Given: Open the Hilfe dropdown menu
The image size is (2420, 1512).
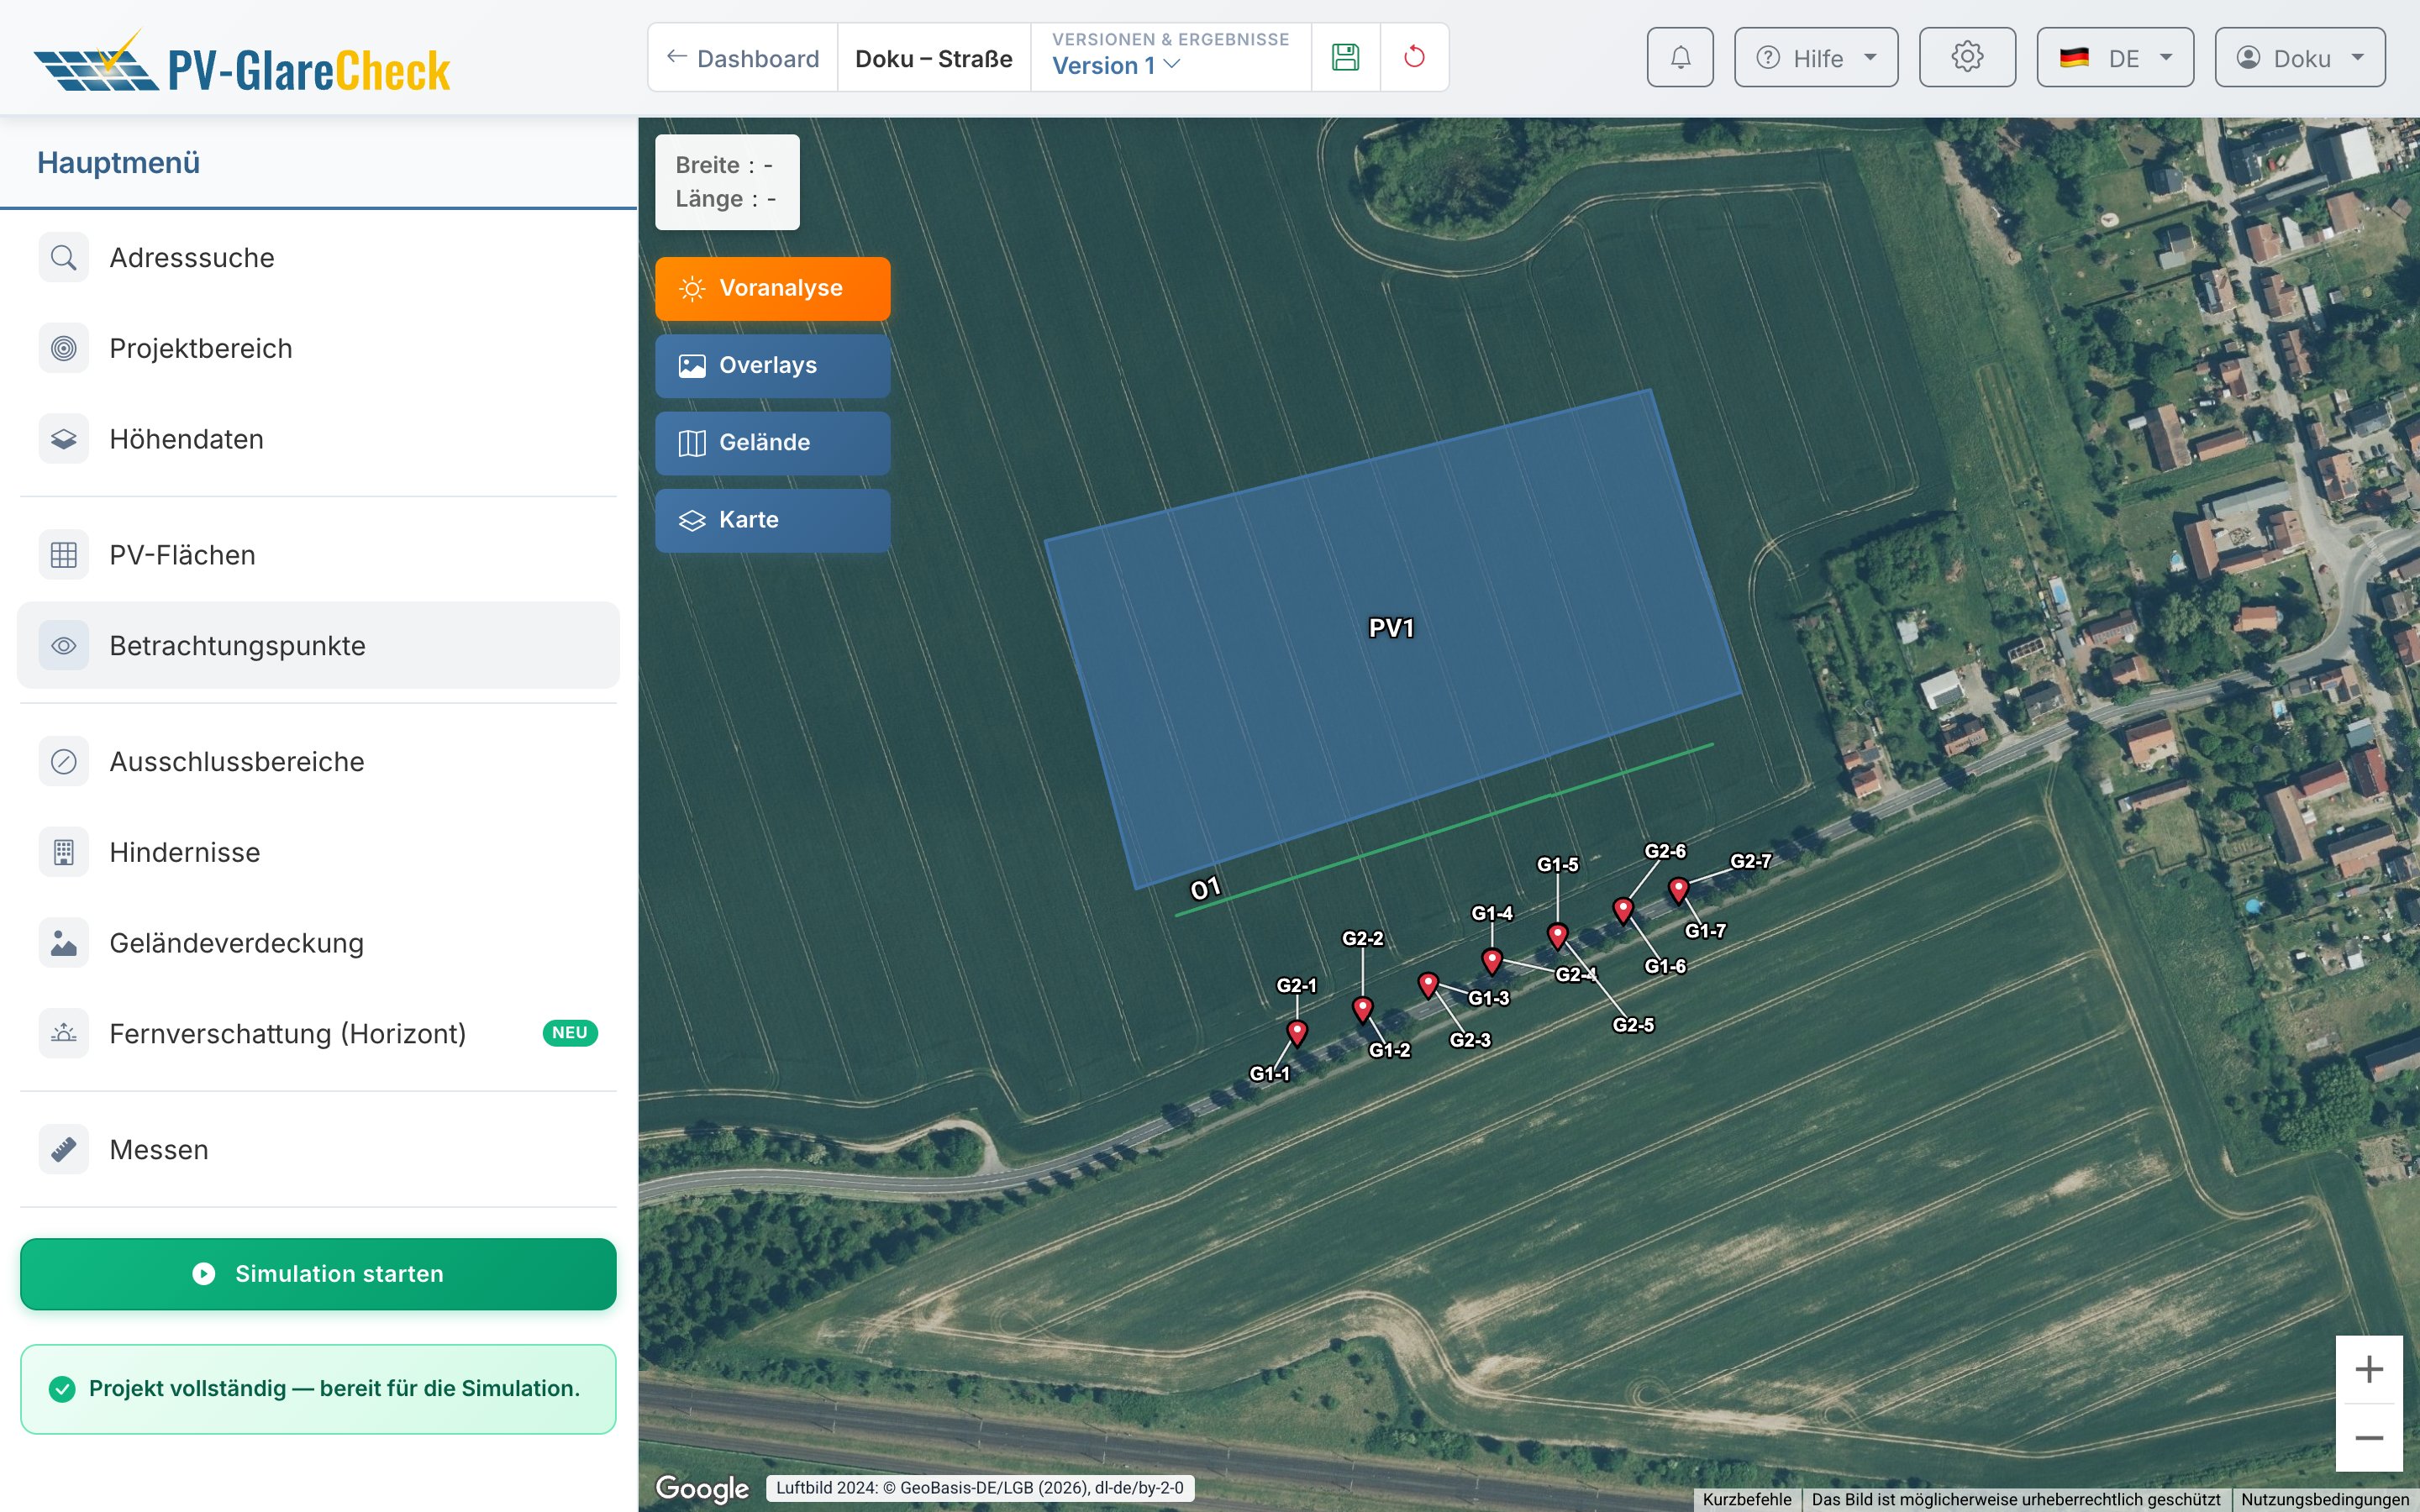Looking at the screenshot, I should [x=1816, y=57].
